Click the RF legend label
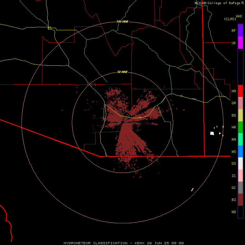Viewport: 245px width, 245px height. pos(234,30)
